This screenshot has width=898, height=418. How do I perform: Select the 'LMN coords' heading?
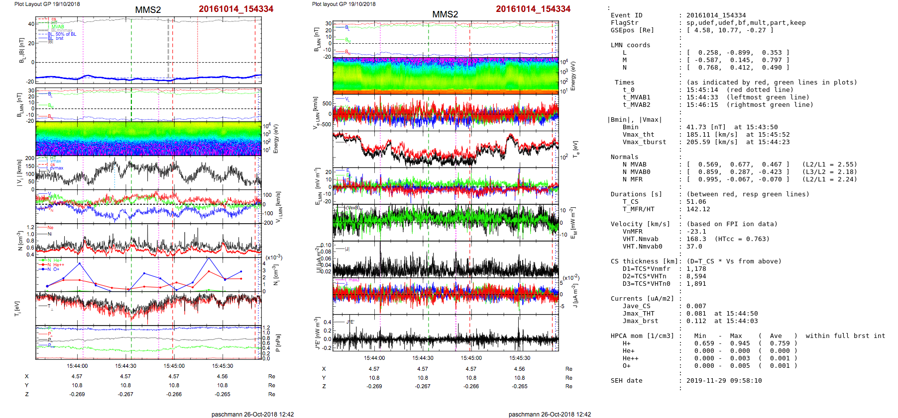(x=630, y=45)
